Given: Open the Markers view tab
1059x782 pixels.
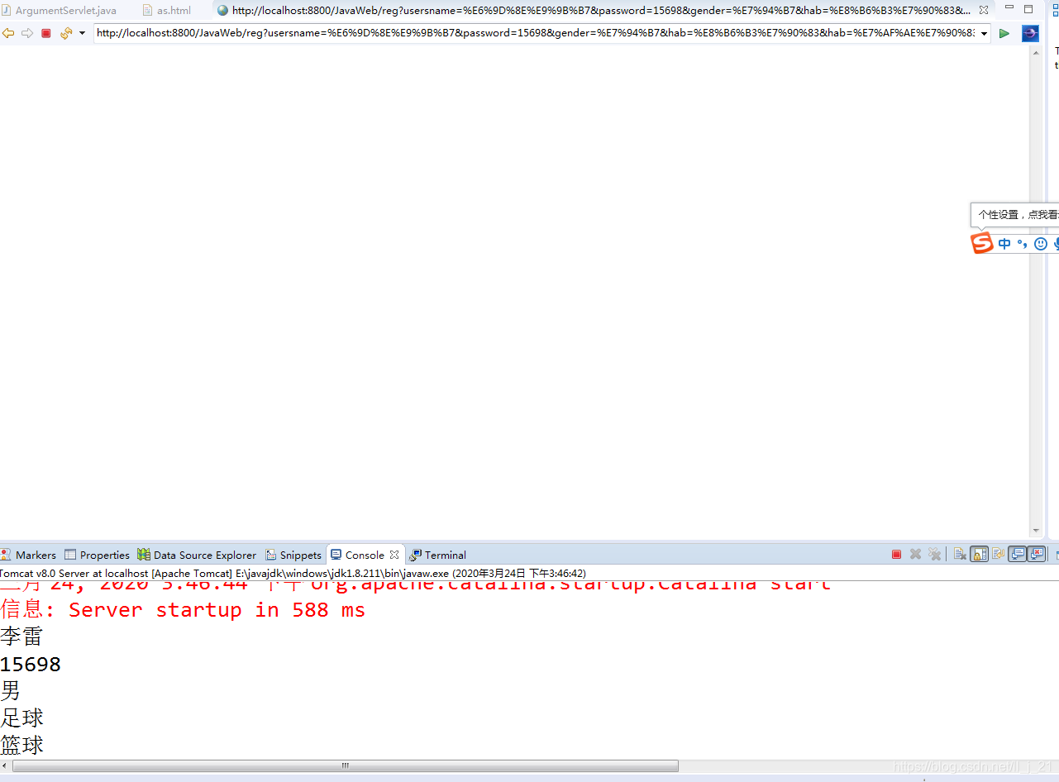Looking at the screenshot, I should click(x=29, y=555).
